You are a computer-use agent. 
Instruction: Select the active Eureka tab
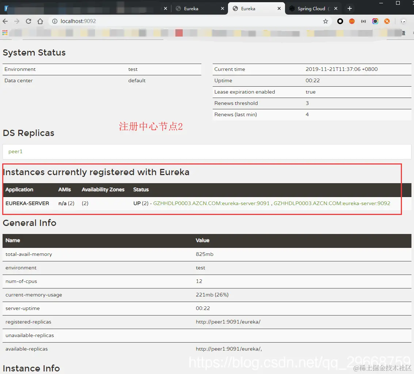256,8
